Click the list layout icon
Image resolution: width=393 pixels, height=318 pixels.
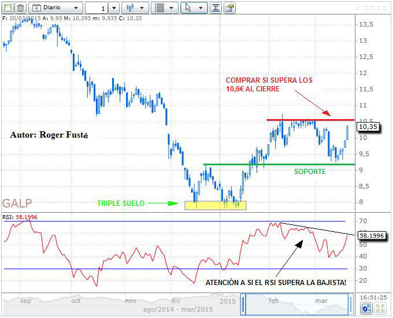pyautogui.click(x=160, y=8)
